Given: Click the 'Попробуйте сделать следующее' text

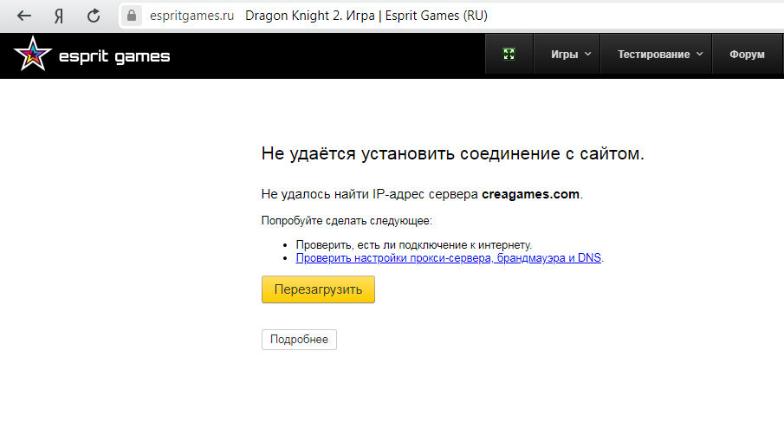Looking at the screenshot, I should point(347,220).
